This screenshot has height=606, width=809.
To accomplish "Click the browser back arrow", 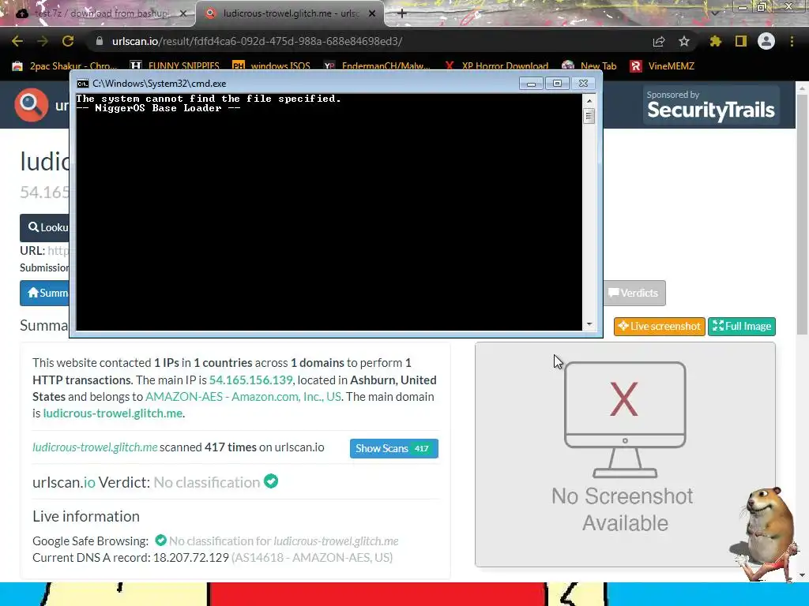I will click(x=17, y=41).
